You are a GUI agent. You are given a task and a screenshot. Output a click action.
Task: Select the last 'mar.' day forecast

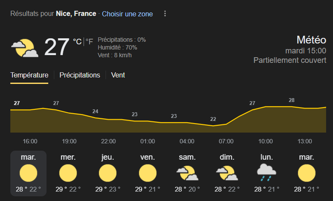coord(305,173)
